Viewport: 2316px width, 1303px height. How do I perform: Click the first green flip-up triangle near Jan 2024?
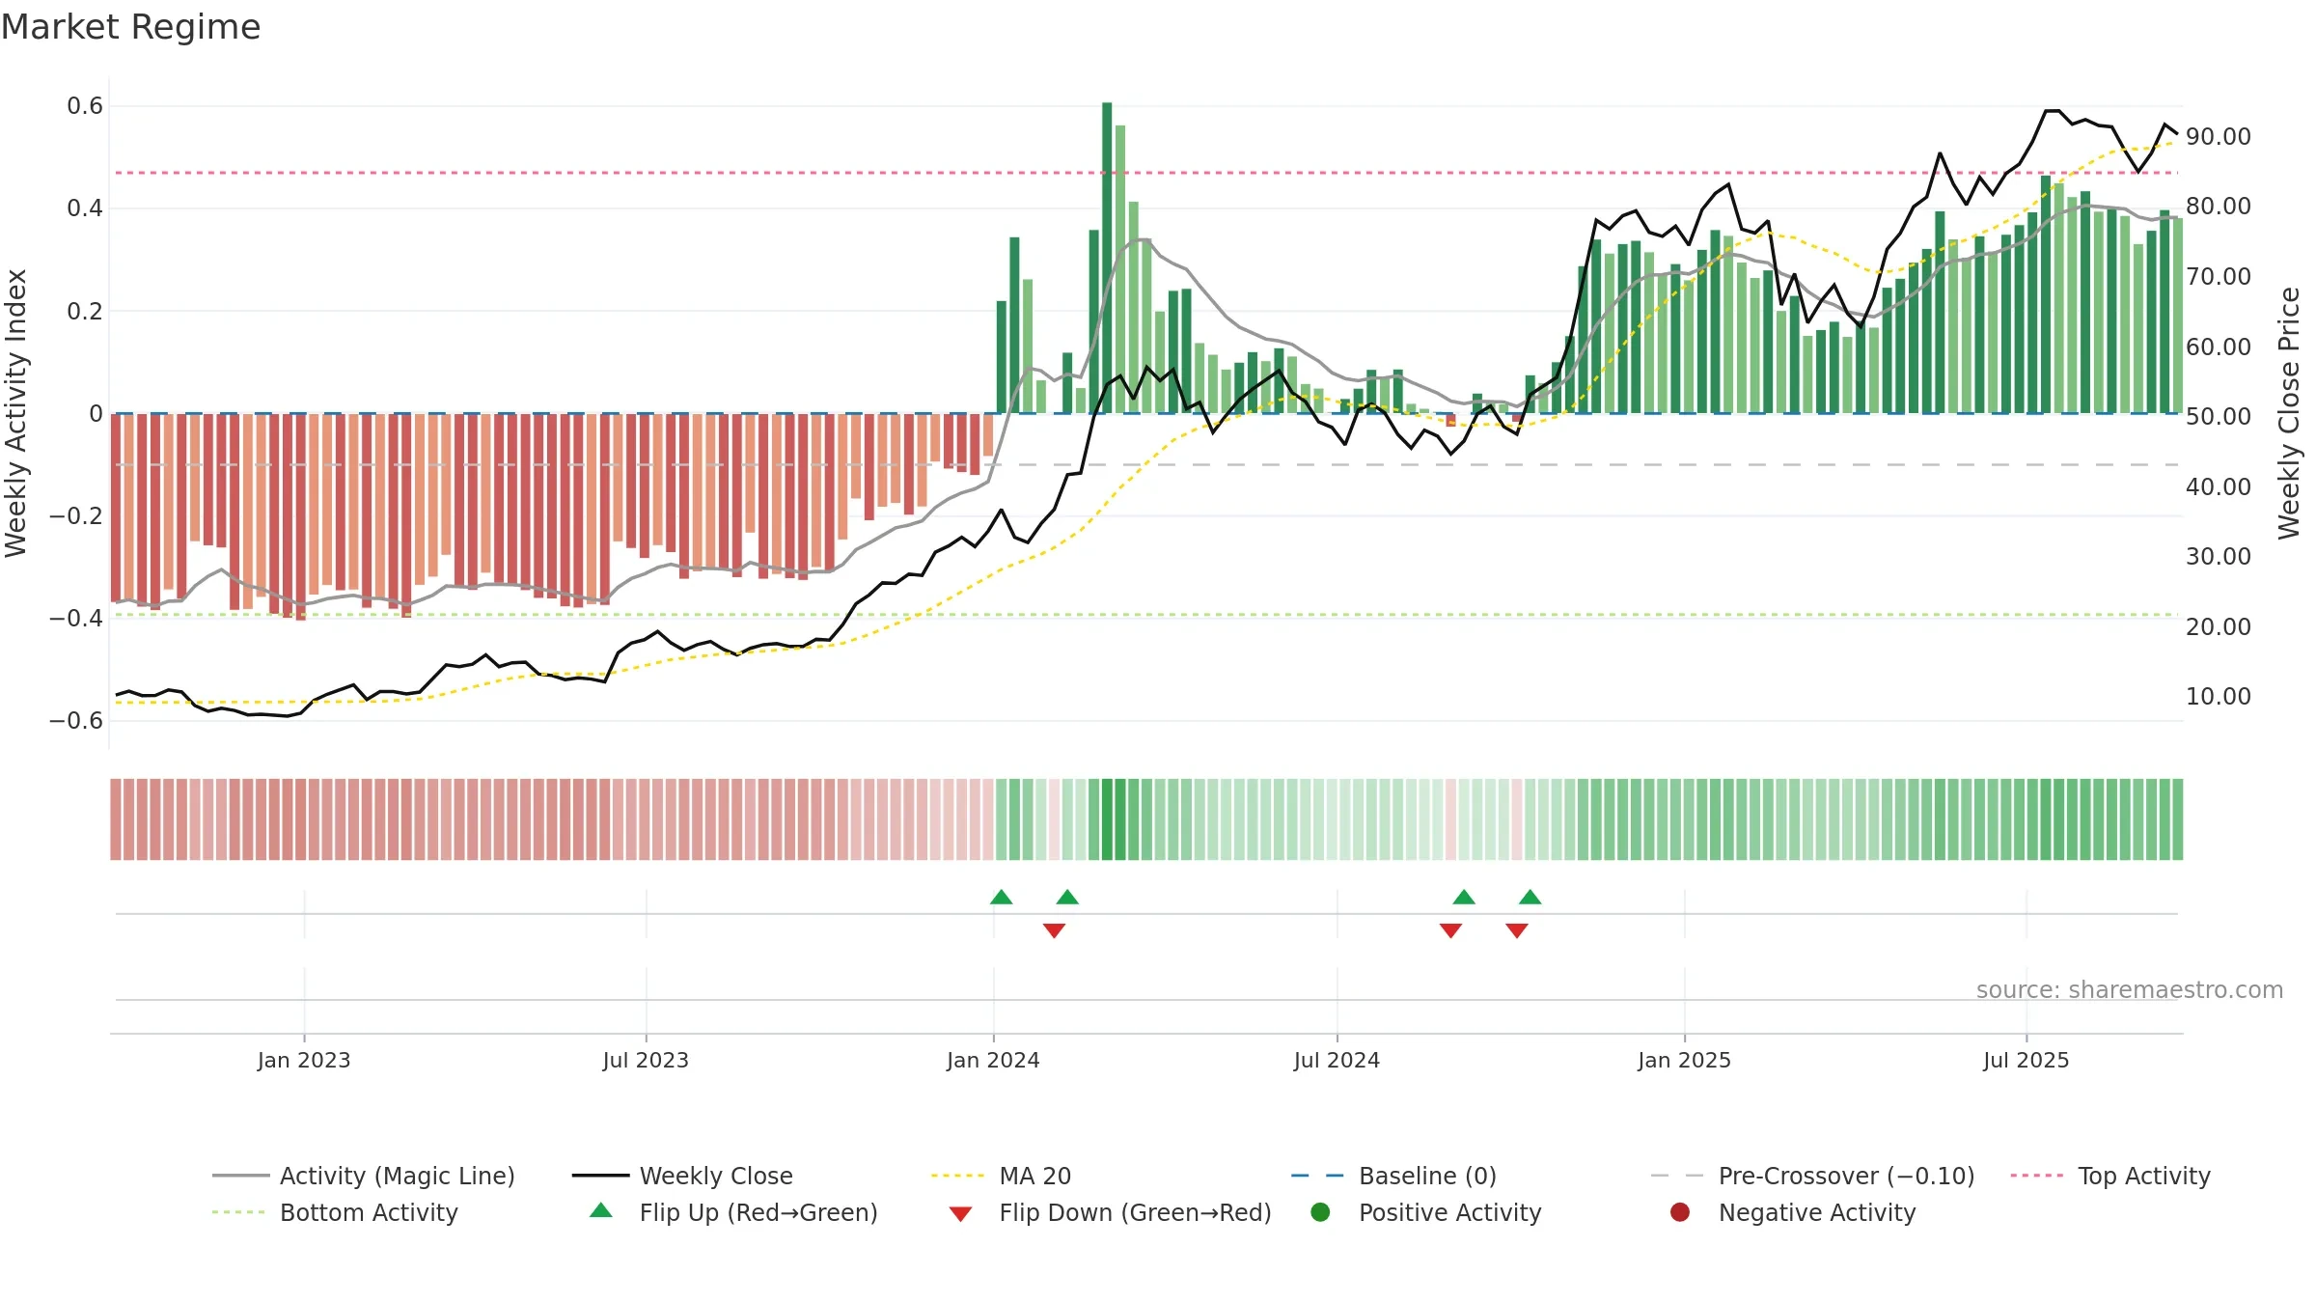(1001, 897)
